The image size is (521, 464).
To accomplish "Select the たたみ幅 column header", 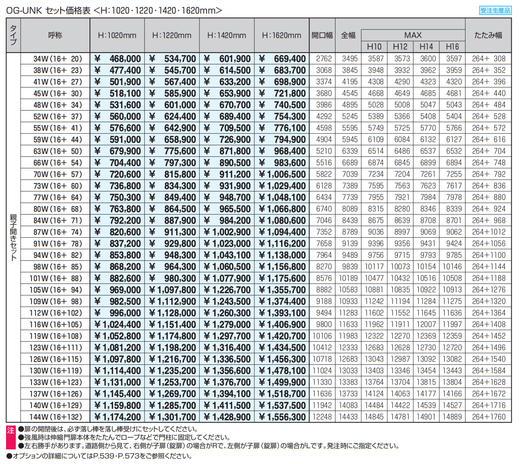I will tap(488, 35).
